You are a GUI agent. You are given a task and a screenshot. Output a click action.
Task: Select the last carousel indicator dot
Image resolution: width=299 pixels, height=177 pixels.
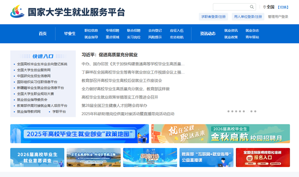pyautogui.click(x=255, y=111)
